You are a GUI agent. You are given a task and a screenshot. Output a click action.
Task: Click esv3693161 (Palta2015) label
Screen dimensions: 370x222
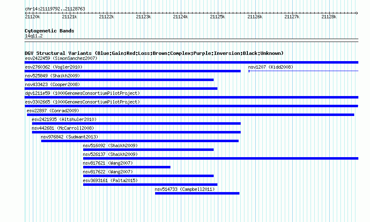coord(110,180)
